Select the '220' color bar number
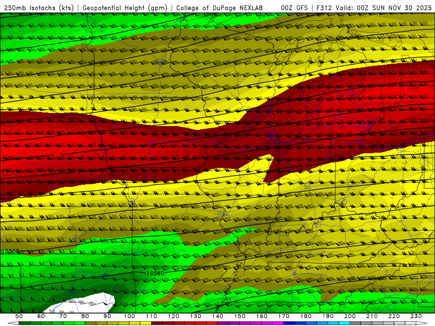Image resolution: width=435 pixels, height=326 pixels. [394, 316]
